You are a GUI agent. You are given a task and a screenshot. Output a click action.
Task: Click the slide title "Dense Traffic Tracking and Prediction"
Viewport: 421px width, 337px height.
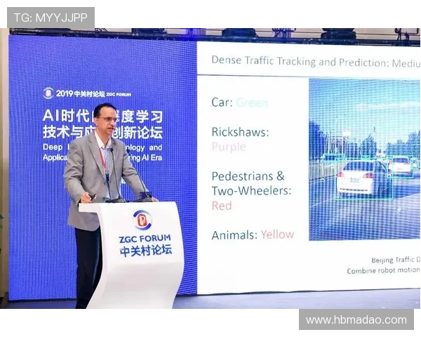tap(300, 62)
